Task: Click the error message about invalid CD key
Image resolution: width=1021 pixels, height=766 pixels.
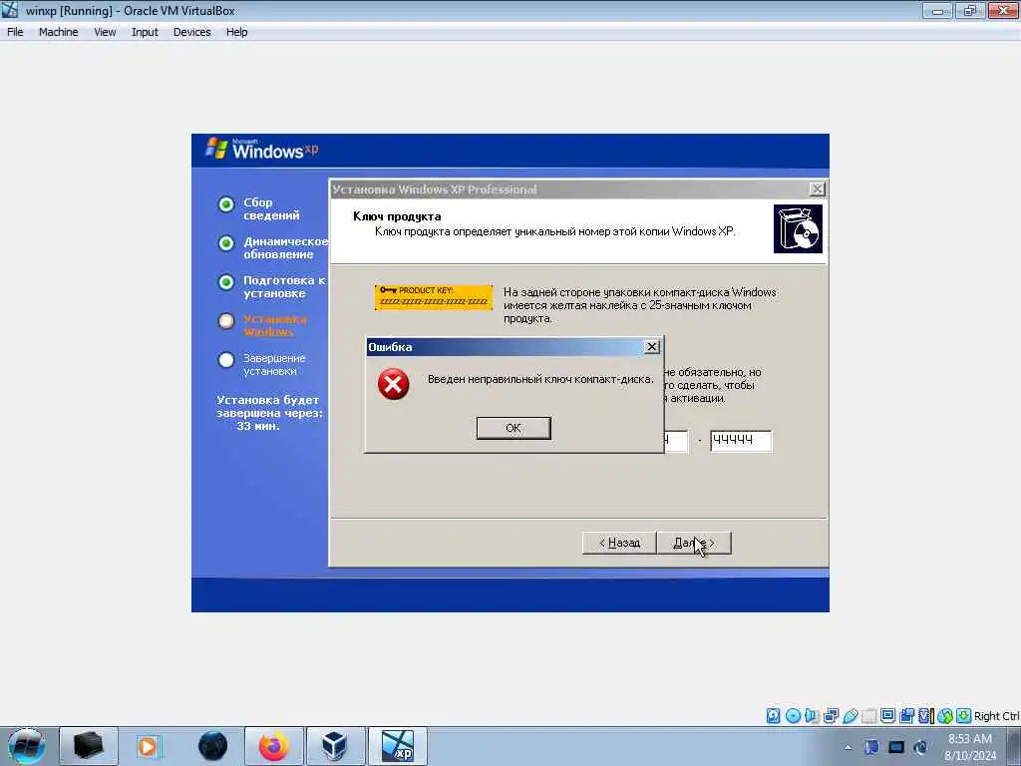Action: click(540, 379)
